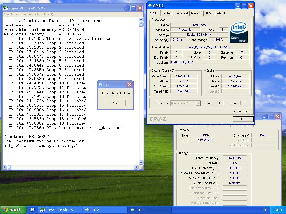Minimize the Super PI window
Viewport: 286px width, 214px height.
127,8
